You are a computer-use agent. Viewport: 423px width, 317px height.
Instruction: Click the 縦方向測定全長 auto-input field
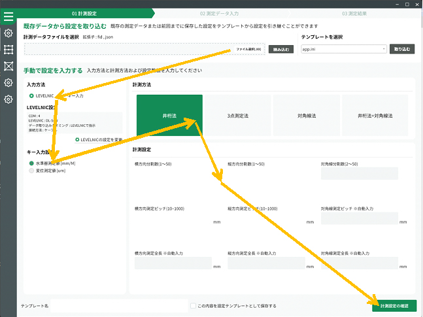click(266, 263)
